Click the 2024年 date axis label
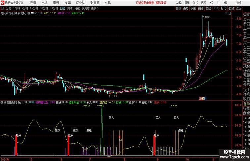Viewport: 250px width, 161px height. [5, 159]
